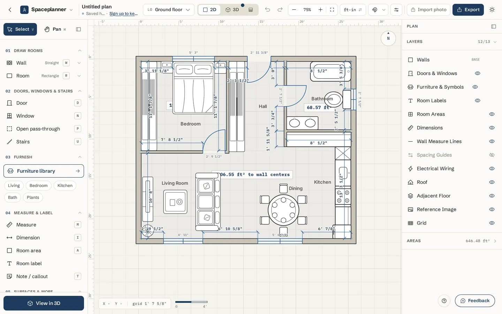Viewport: 502px width, 314px height.
Task: Hide the Grid layer
Action: coord(492,223)
